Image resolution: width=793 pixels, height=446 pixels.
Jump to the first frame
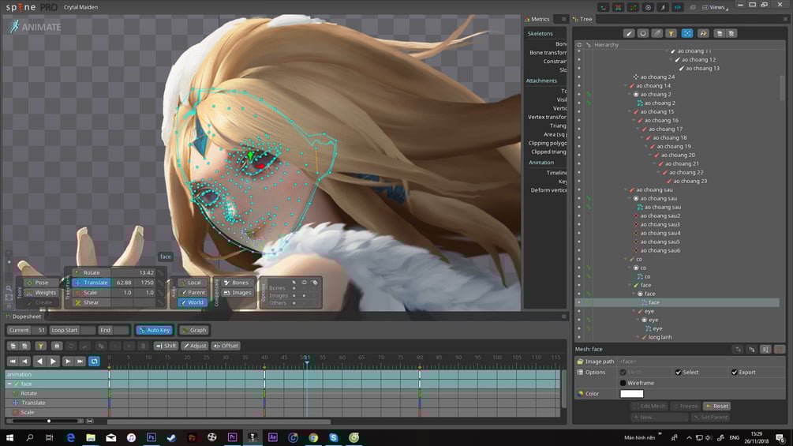(x=13, y=361)
